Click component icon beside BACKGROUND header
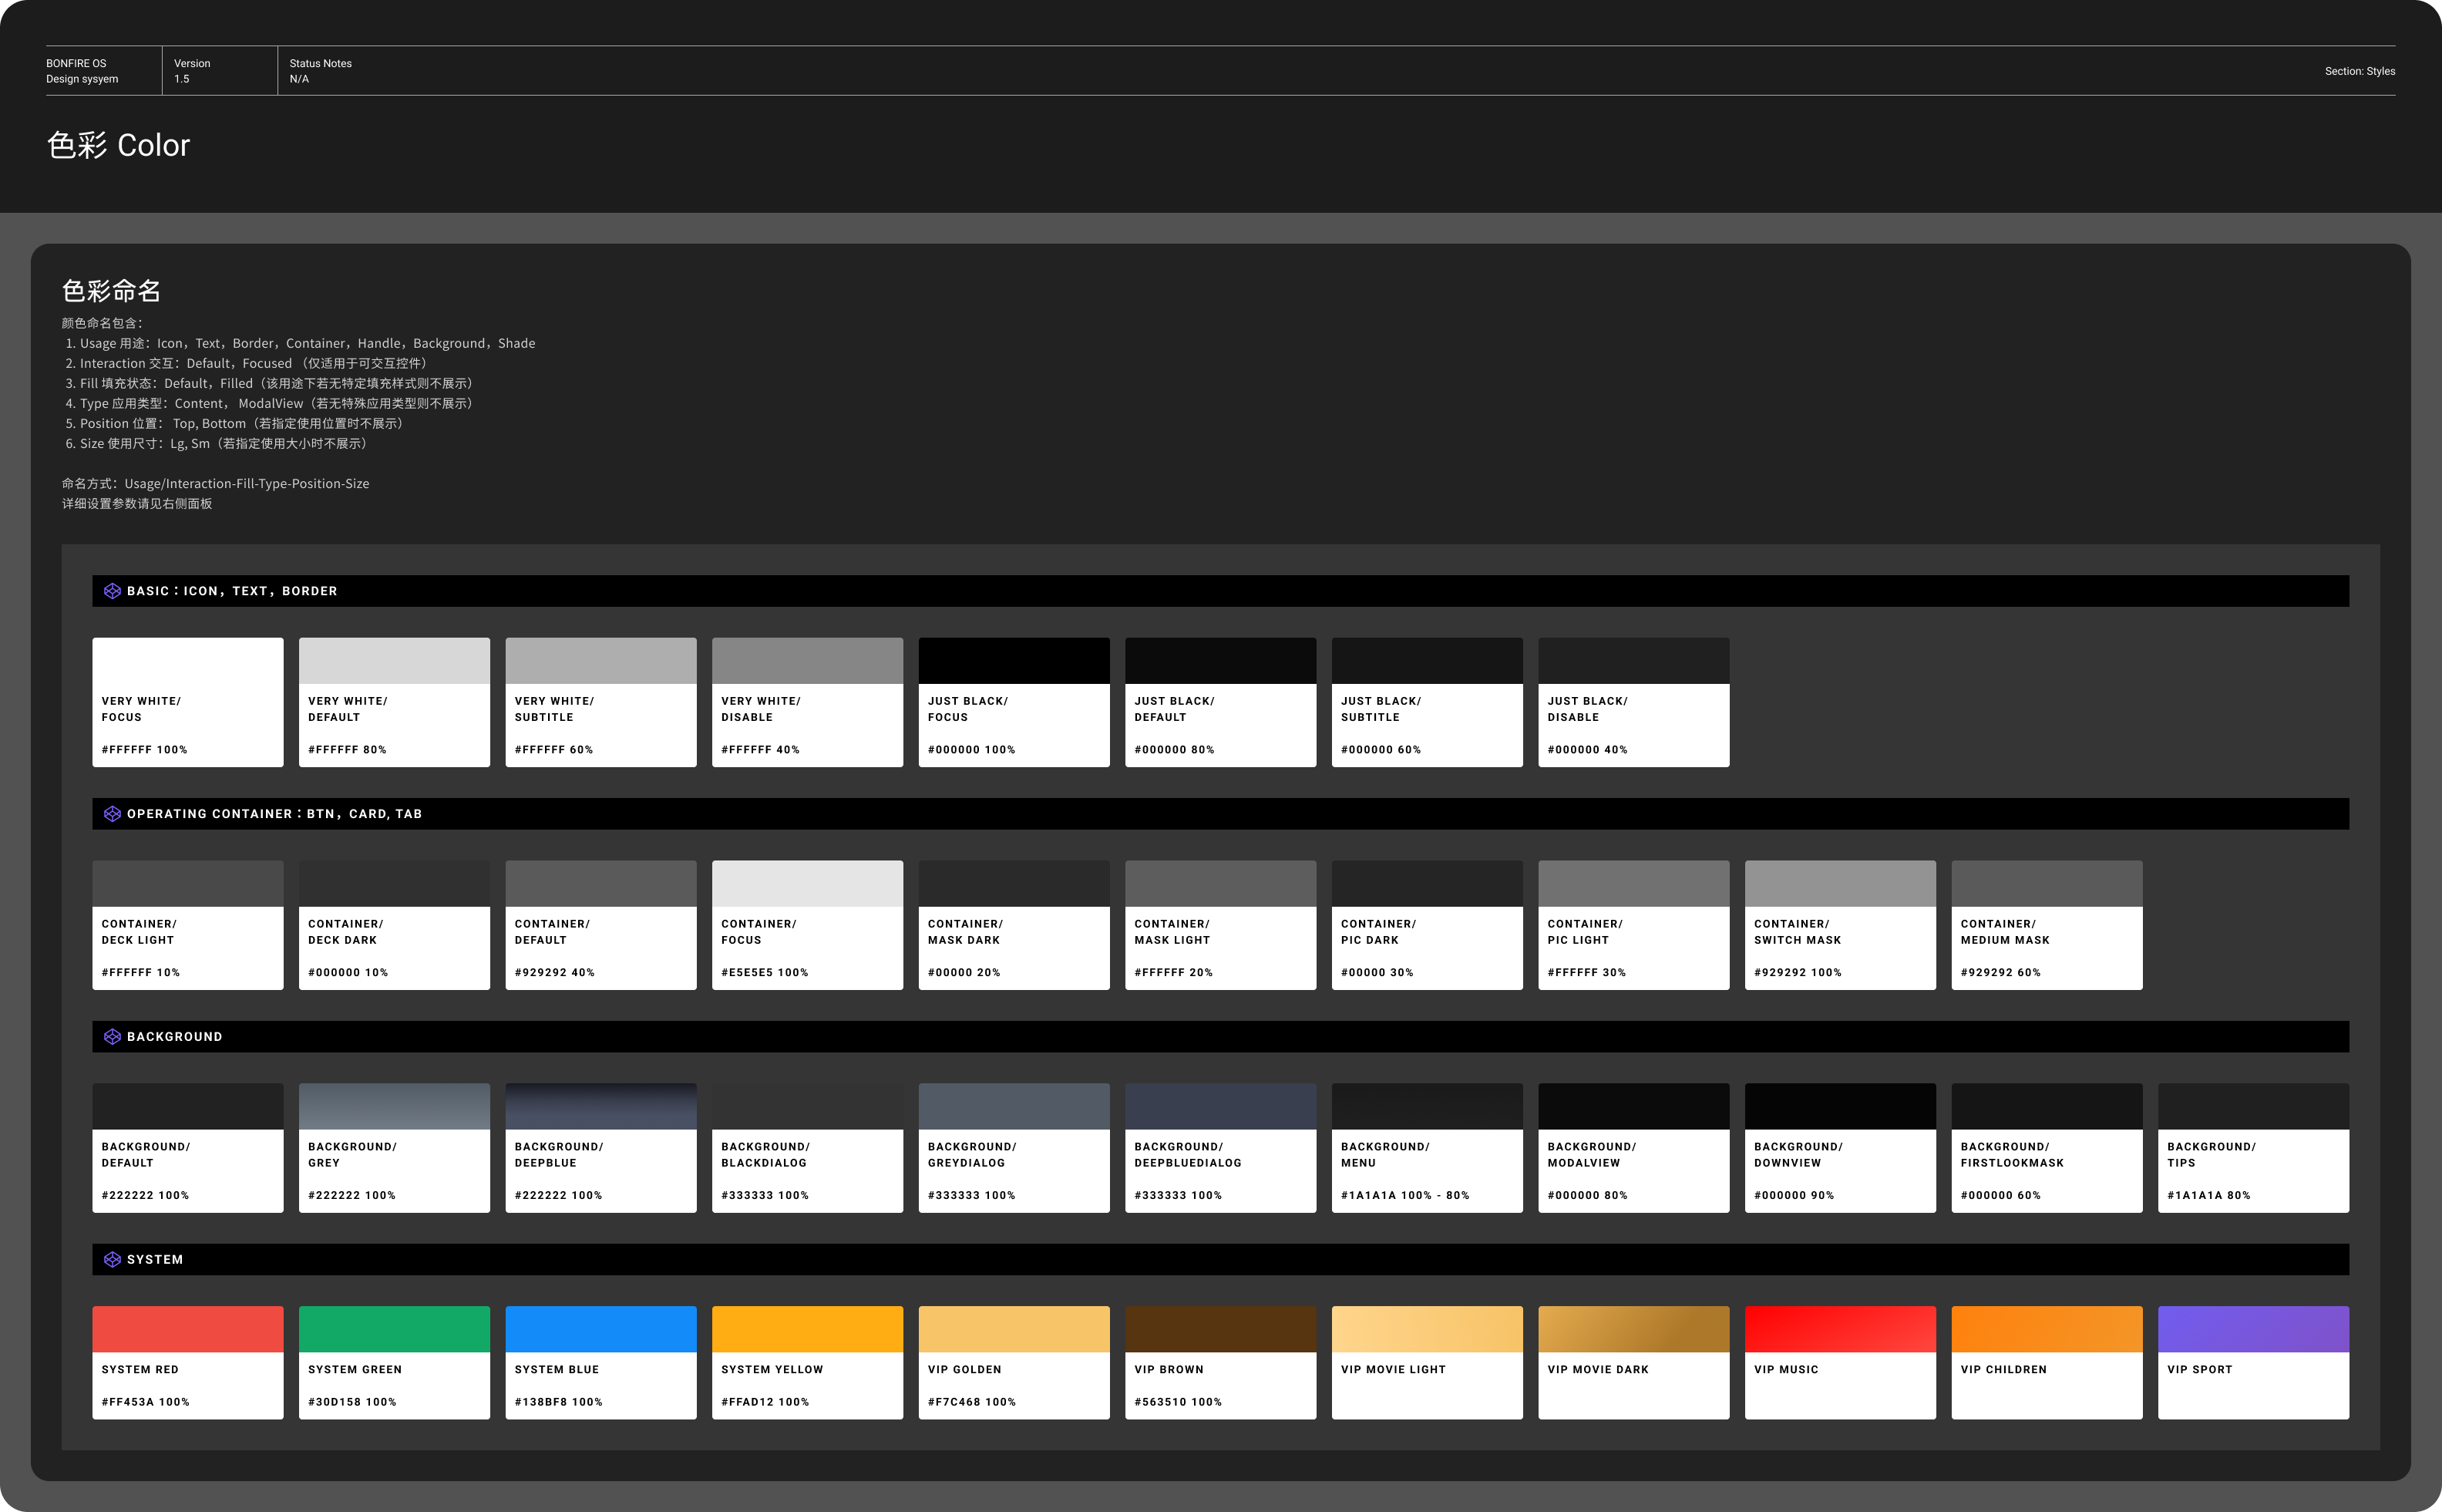Viewport: 2442px width, 1512px height. tap(112, 1037)
